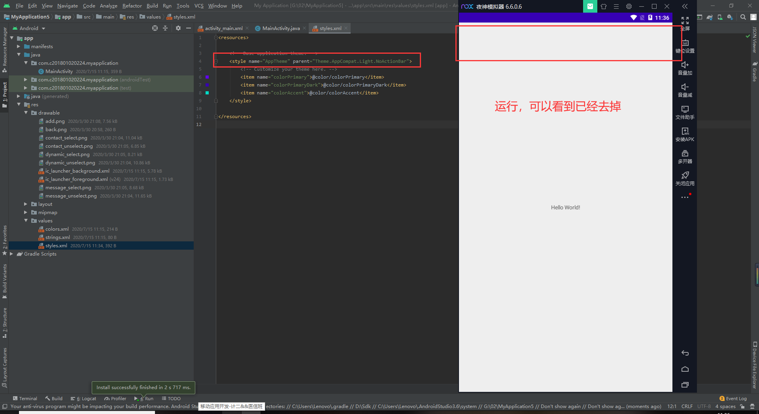
Task: Select add.png in drawable folder
Action: 55,121
